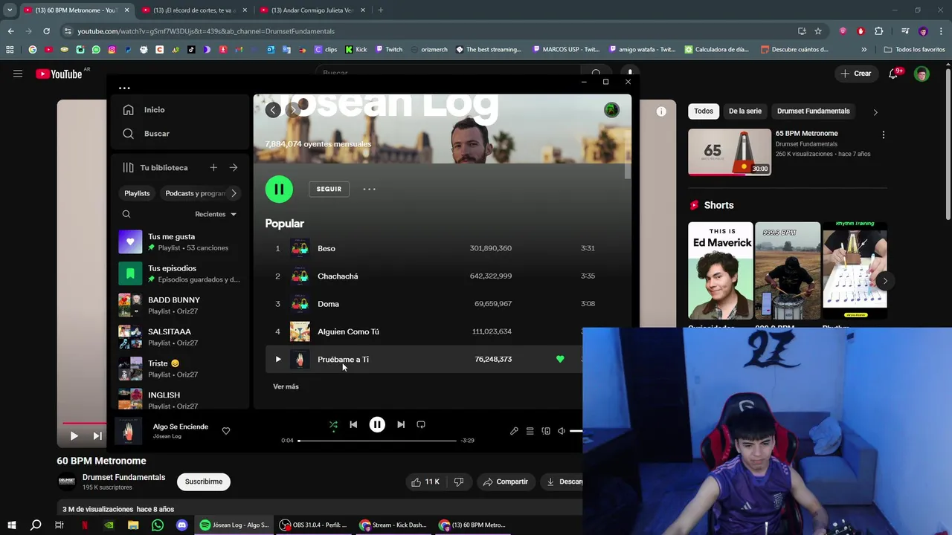Create playlist with plus icon in library
The width and height of the screenshot is (952, 535).
point(213,168)
